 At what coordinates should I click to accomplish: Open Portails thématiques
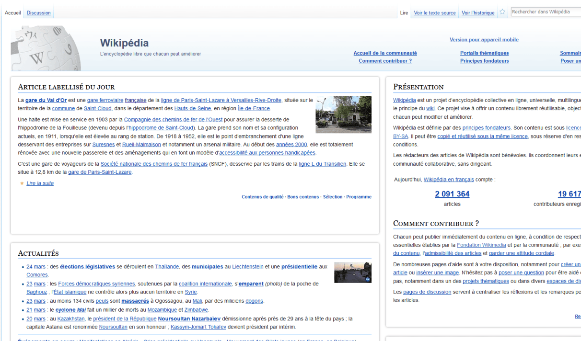[x=484, y=53]
